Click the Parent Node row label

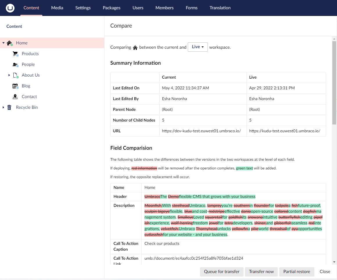point(125,110)
